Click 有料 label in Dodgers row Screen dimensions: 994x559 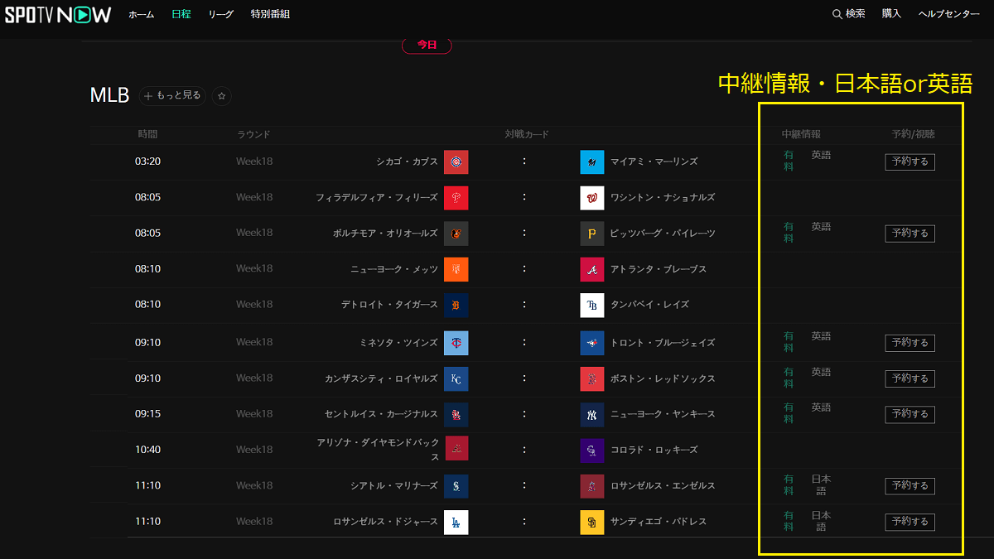tap(789, 521)
